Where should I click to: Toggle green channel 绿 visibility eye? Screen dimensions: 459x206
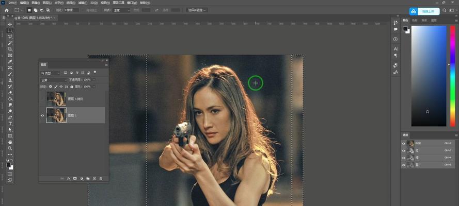click(x=404, y=158)
